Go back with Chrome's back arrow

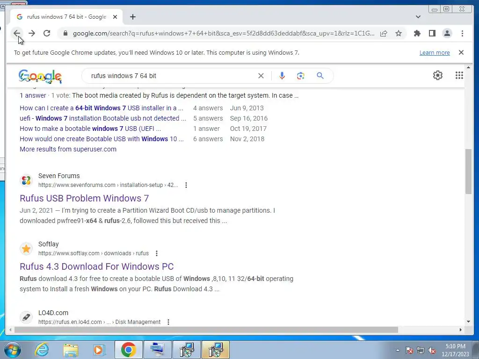(17, 33)
